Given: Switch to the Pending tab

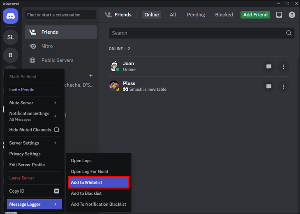Looking at the screenshot, I should pos(196,15).
